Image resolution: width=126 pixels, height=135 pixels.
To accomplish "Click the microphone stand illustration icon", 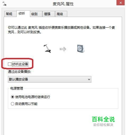I will (47, 49).
